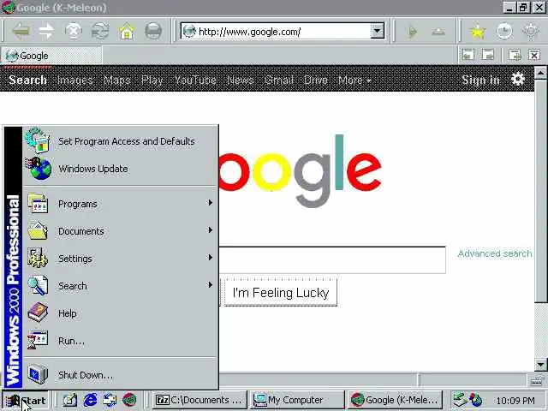Open Programs submenu in Start menu
548x411 pixels.
(x=121, y=204)
